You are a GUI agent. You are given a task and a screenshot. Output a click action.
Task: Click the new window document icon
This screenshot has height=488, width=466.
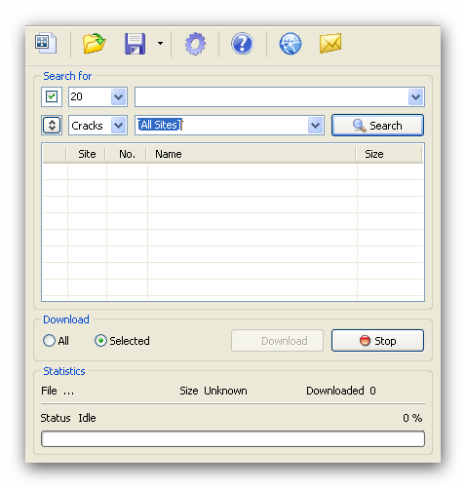click(46, 43)
